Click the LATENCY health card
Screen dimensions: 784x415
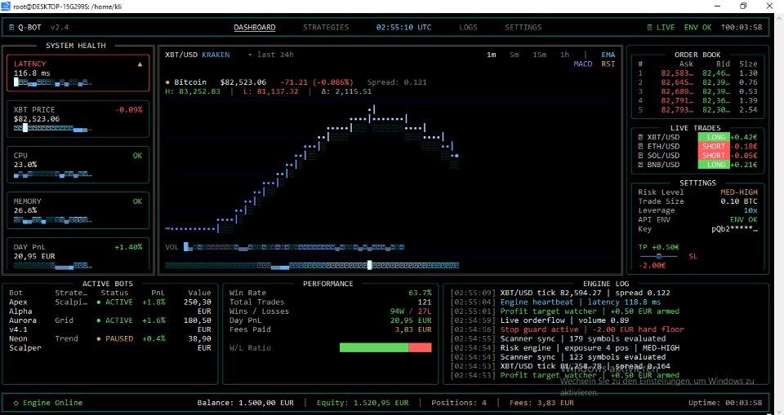pos(78,73)
